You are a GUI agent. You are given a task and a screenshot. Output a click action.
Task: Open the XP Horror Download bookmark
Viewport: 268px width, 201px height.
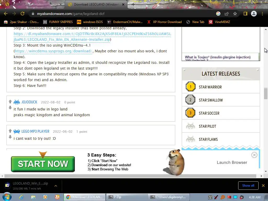[x=164, y=22]
